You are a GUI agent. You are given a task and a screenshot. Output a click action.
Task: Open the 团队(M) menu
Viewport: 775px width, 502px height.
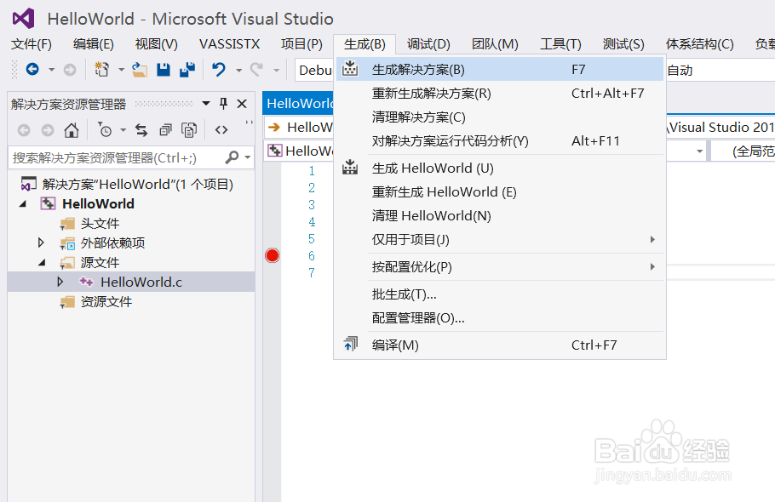[x=495, y=44]
